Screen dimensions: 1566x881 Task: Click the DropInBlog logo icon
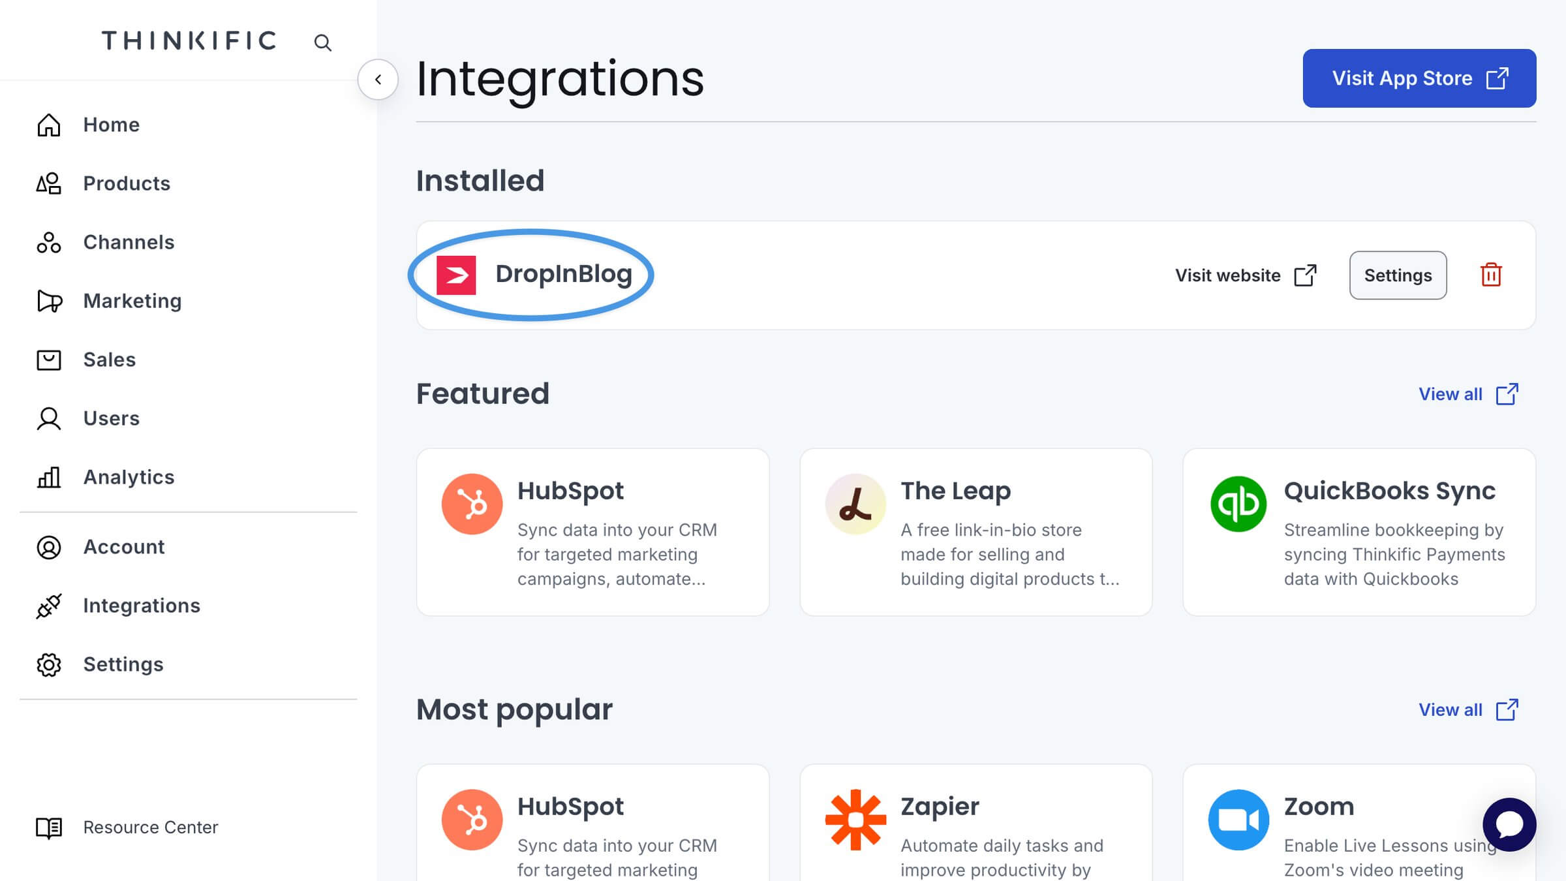tap(456, 275)
